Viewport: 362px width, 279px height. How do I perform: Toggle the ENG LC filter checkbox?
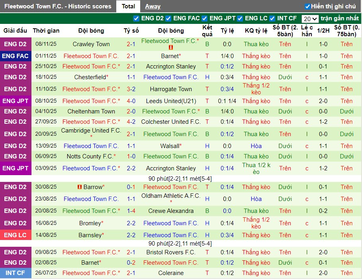tap(239, 18)
